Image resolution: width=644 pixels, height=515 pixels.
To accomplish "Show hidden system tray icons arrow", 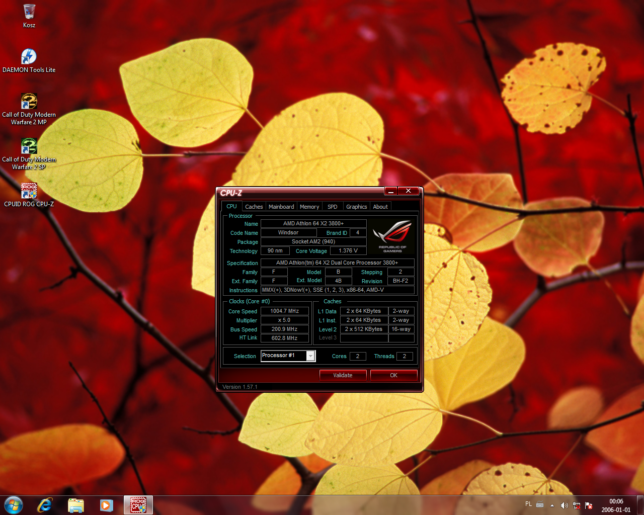I will [552, 505].
